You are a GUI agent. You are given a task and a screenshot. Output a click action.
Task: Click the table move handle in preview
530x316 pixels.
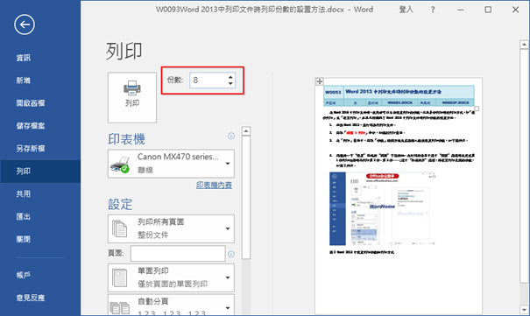point(320,81)
